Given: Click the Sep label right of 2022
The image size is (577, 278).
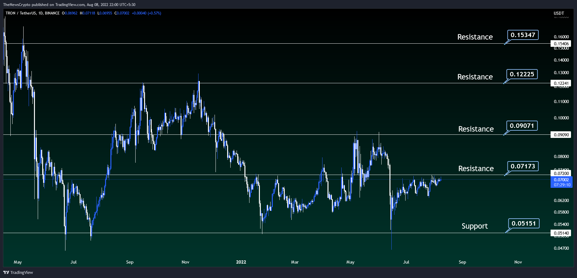Looking at the screenshot, I should (462, 262).
